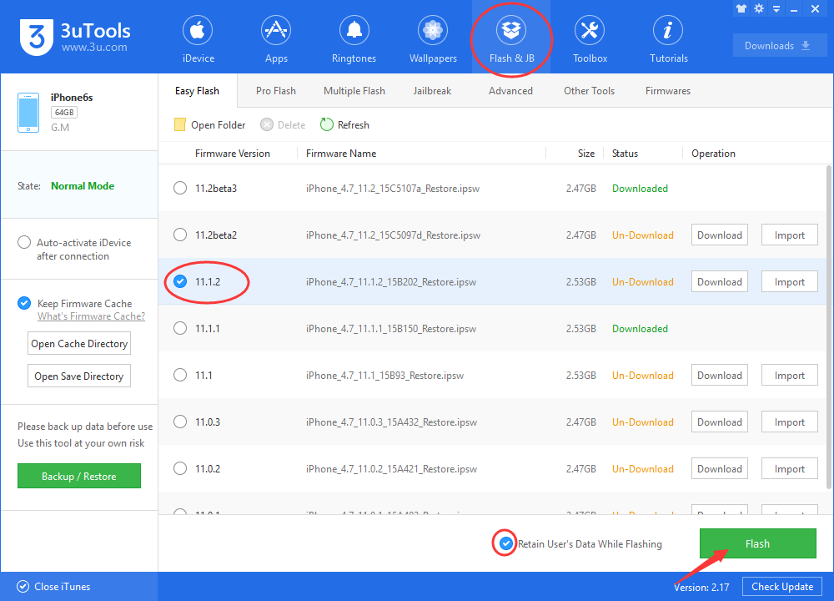
Task: Select the 11.2beta3 firmware radio button
Action: pos(180,188)
